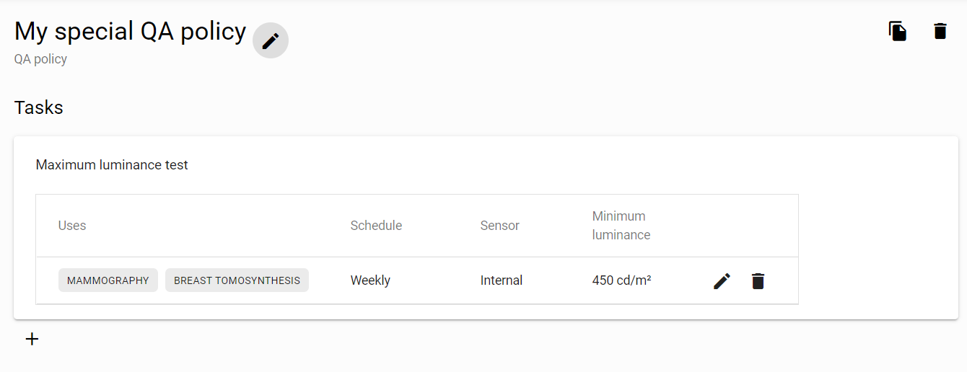Click the Sensor column header
967x372 pixels.
[499, 226]
